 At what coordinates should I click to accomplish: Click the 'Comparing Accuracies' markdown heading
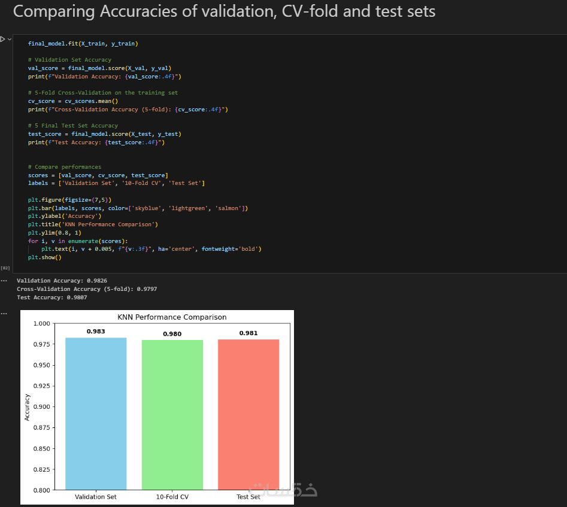click(224, 11)
